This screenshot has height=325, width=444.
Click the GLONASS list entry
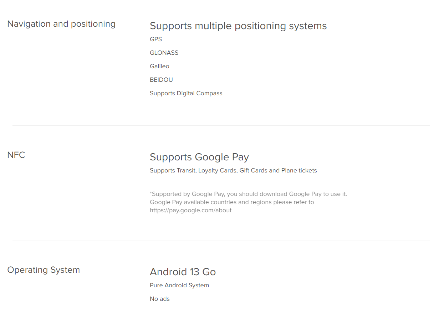tap(164, 53)
